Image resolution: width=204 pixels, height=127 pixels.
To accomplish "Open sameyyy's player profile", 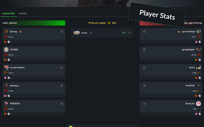I will click(14, 85).
